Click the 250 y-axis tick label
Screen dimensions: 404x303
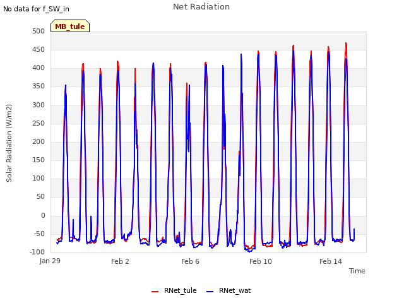[39, 123]
